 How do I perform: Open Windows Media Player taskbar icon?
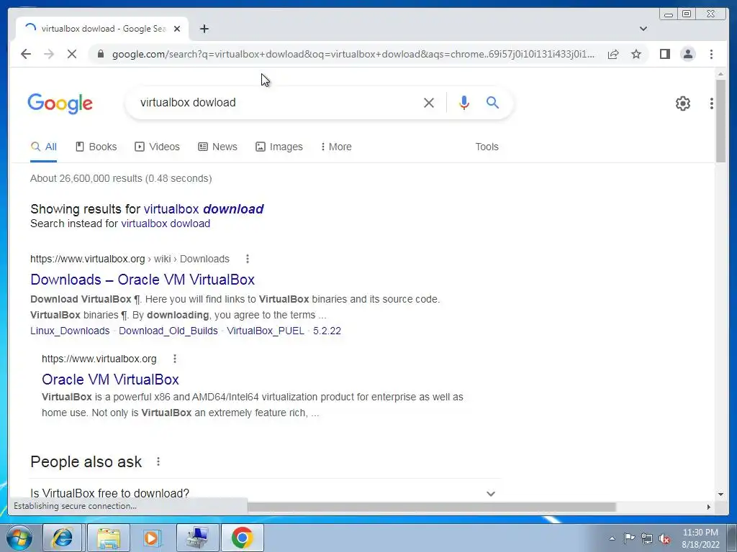(x=151, y=538)
